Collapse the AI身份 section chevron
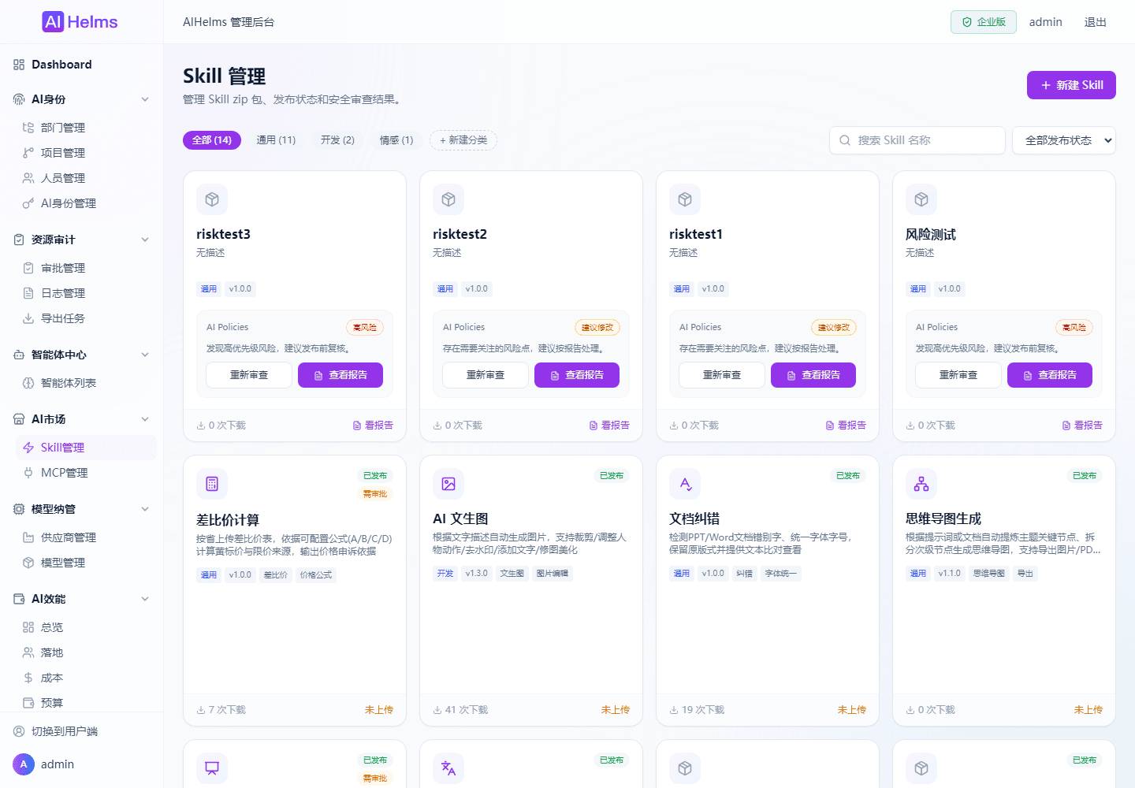 (145, 99)
